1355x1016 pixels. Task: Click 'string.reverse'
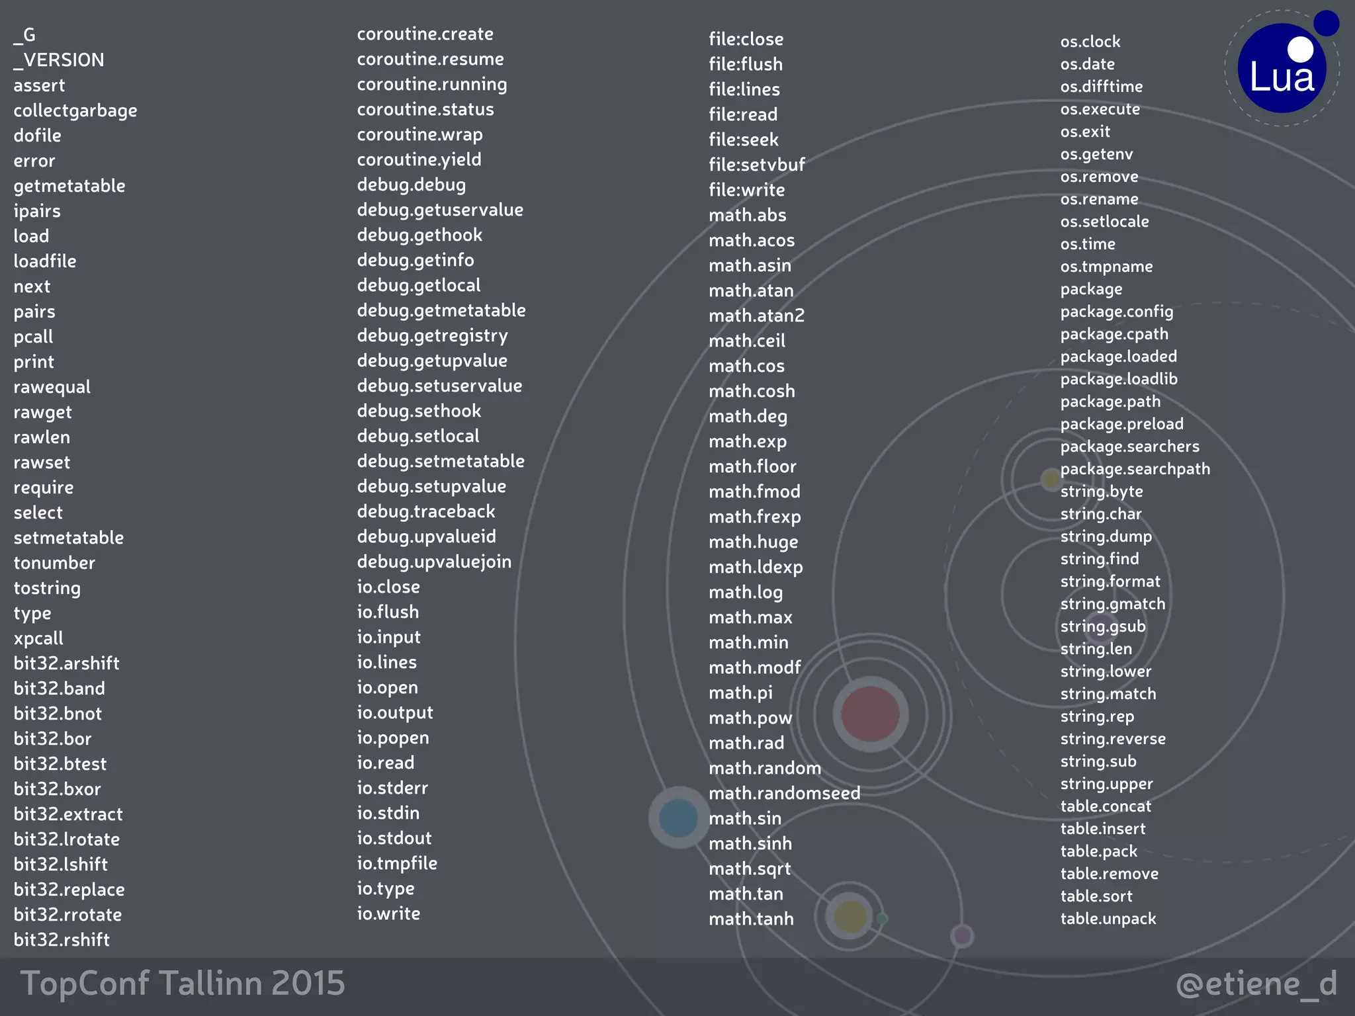pyautogui.click(x=1113, y=739)
